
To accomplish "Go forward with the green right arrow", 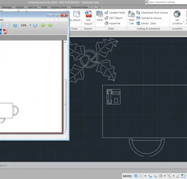I will [x=50, y=25].
